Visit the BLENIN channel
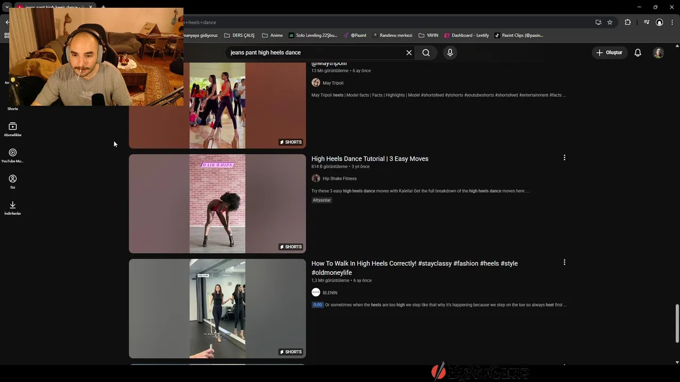 click(330, 292)
